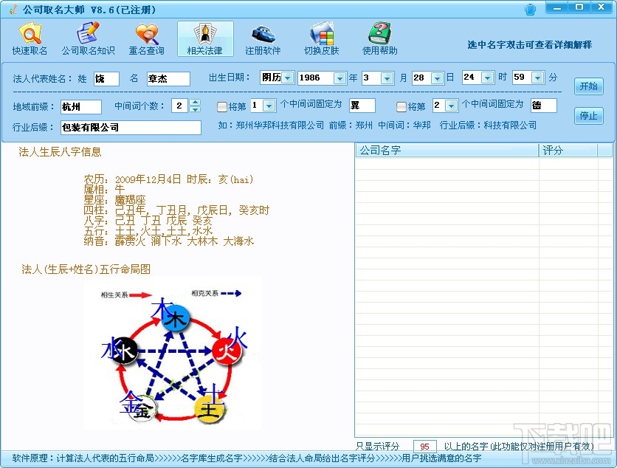Click the 选中名字双击可查看详细解释 hint
This screenshot has width=617, height=468.
[530, 45]
